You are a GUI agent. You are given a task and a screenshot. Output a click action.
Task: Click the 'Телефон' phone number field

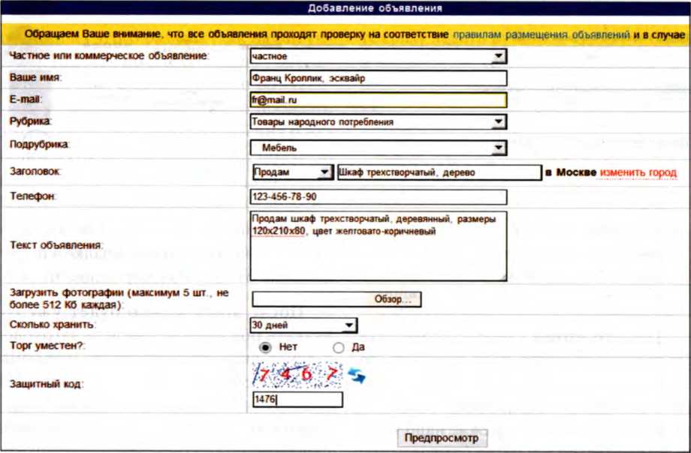[x=378, y=197]
